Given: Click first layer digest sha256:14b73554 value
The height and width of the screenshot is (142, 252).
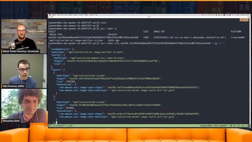Looking at the screenshot, I should [x=115, y=78].
